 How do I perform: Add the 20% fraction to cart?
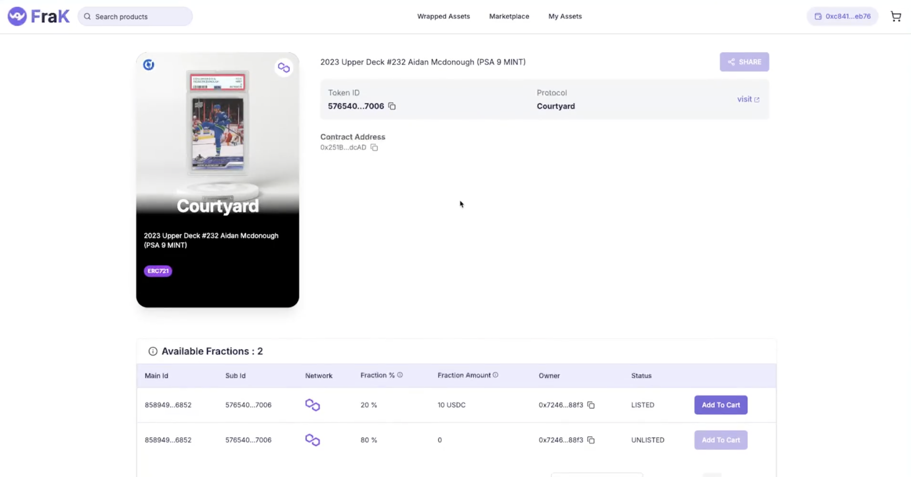[720, 405]
